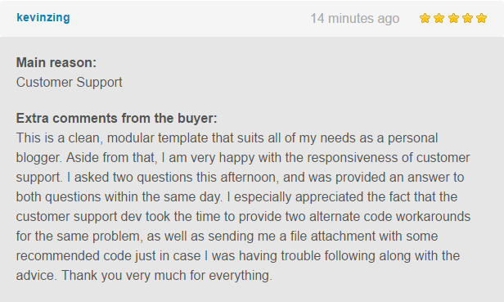The height and width of the screenshot is (302, 504).
Task: Click the line starting 'support. I asked two'
Action: pyautogui.click(x=240, y=178)
